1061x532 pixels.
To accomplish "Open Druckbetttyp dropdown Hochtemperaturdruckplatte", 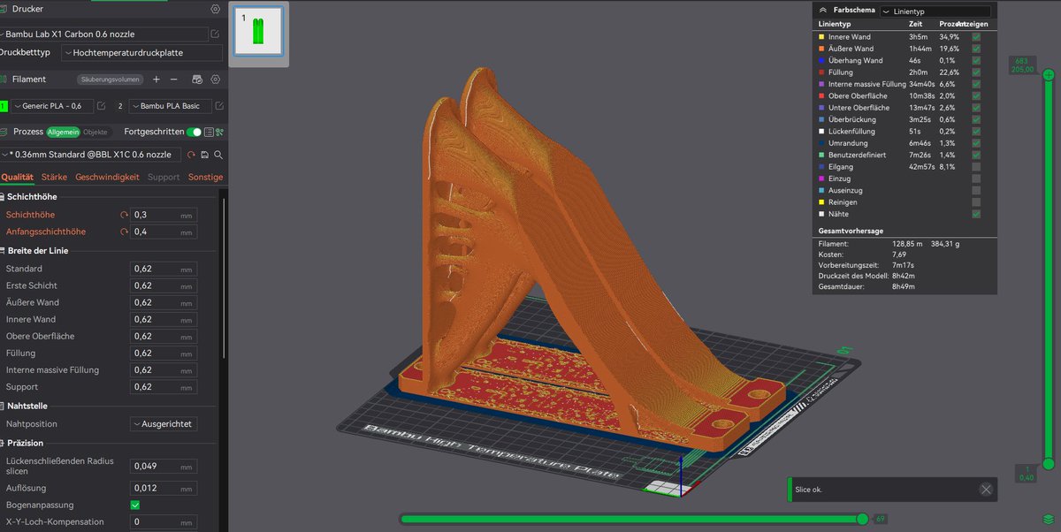I will tap(142, 53).
